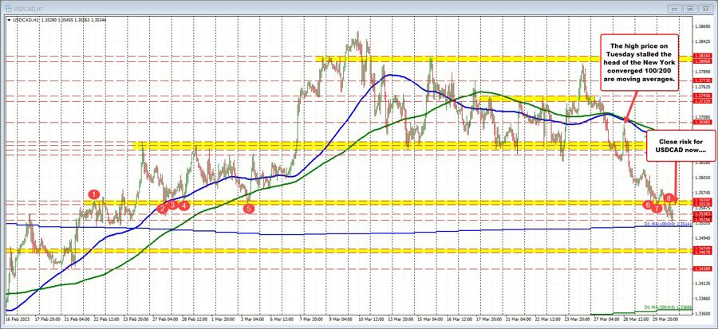Image resolution: width=718 pixels, height=329 pixels.
Task: Click the 1.38164 red price label
Action: coord(703,56)
